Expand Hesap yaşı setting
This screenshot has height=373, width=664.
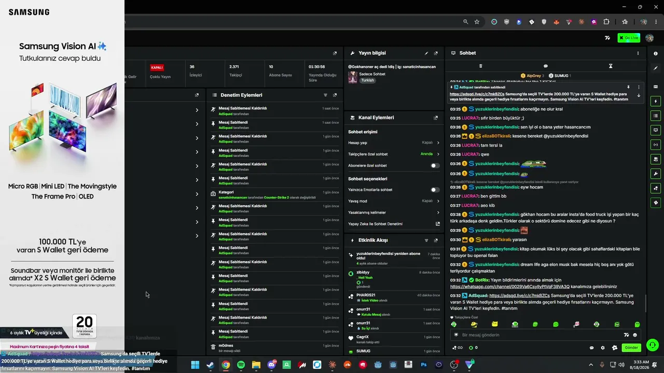coord(394,143)
